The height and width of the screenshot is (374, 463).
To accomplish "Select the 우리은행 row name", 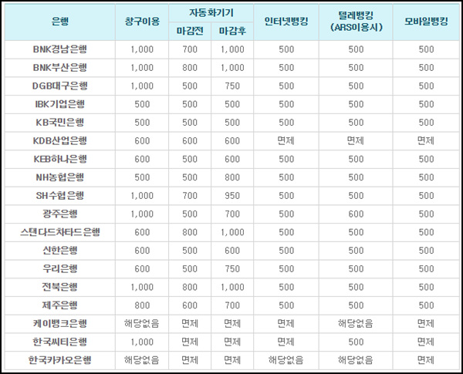I will click(x=60, y=269).
